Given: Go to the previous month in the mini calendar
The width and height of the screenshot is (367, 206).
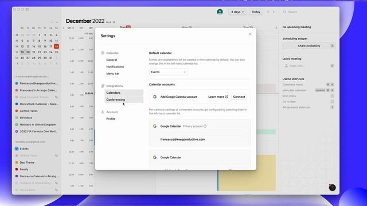Looking at the screenshot, I should coord(52,22).
